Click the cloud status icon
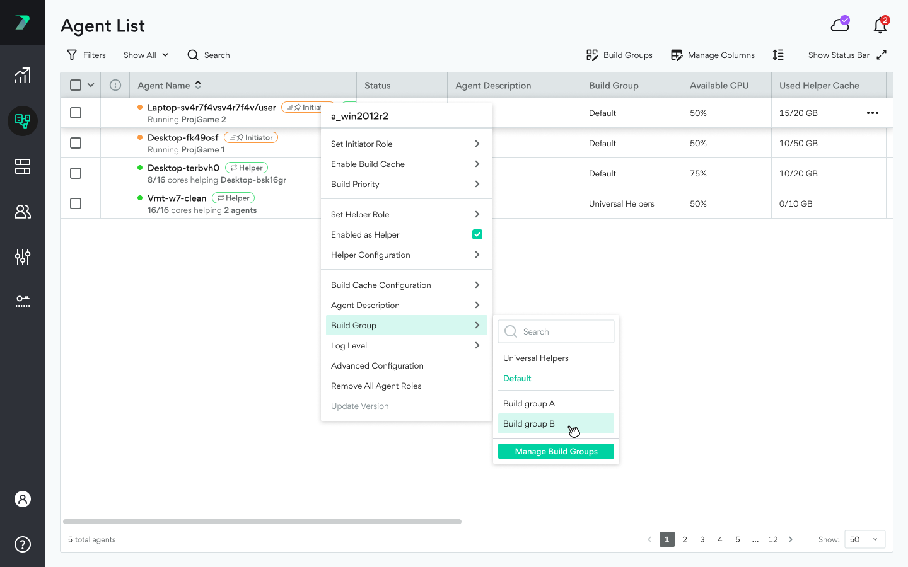The width and height of the screenshot is (908, 567). [840, 25]
